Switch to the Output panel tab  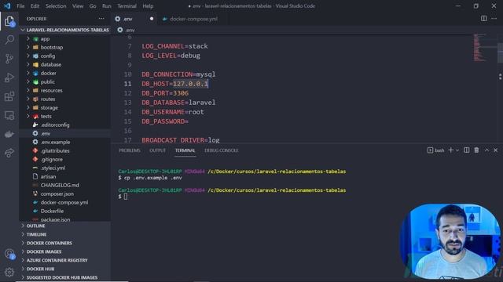click(x=157, y=150)
